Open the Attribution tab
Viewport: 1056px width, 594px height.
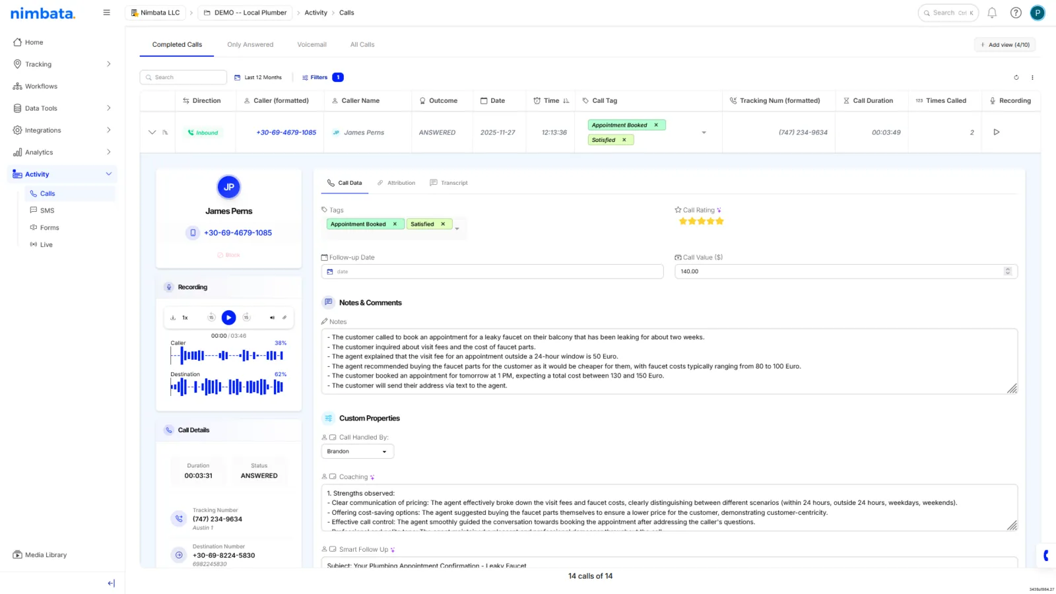(x=396, y=183)
